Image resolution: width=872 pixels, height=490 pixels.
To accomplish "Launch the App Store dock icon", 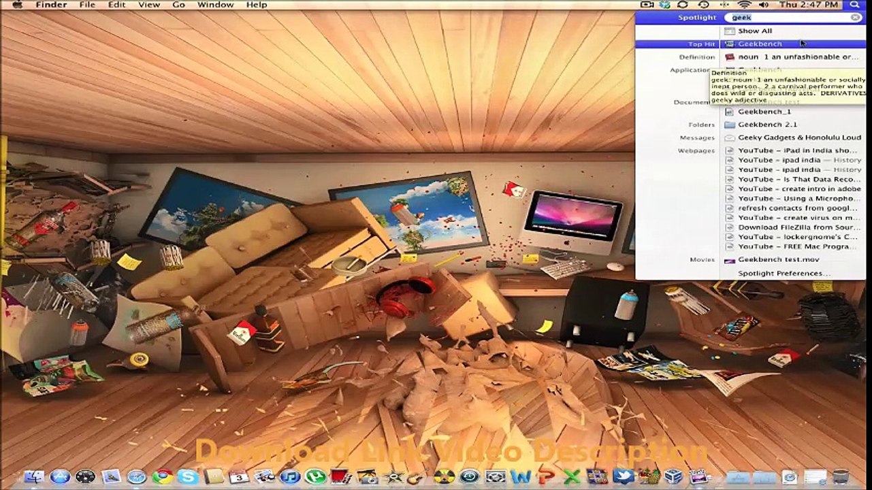I will 59,476.
